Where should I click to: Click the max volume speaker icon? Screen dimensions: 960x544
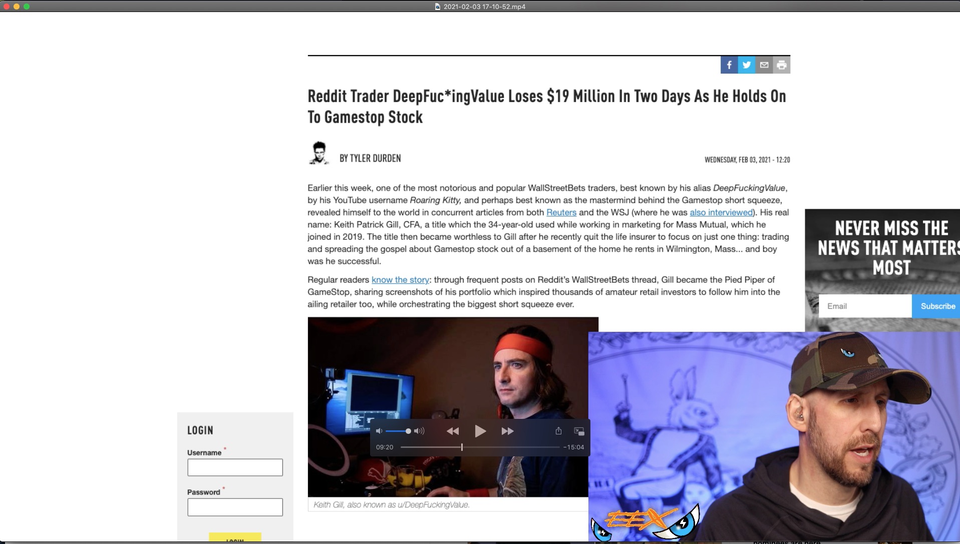[x=419, y=431]
